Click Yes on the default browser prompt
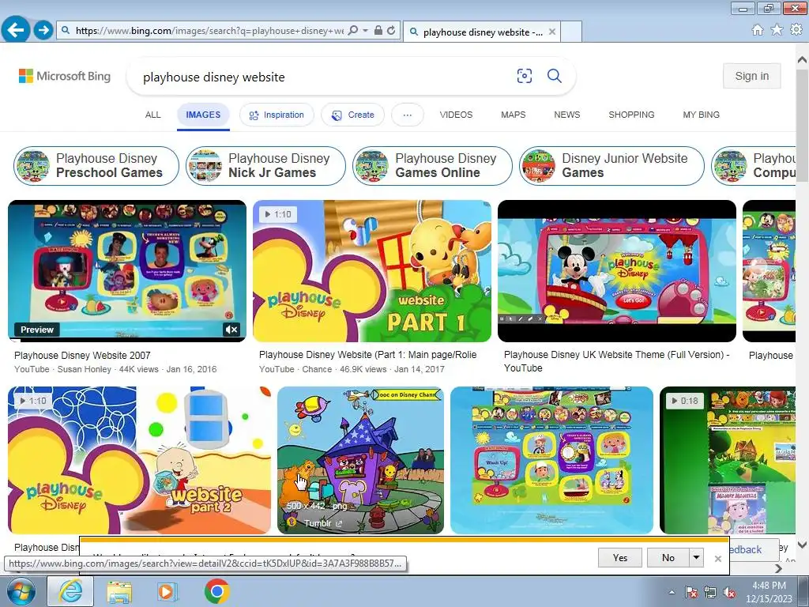Image resolution: width=809 pixels, height=607 pixels. pyautogui.click(x=620, y=558)
